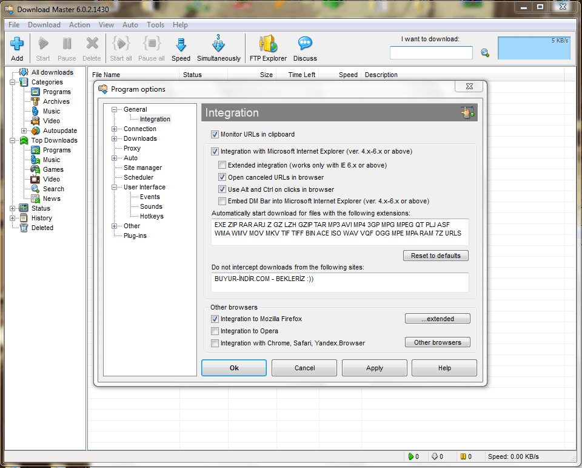Open the Discuss toolbar icon
The width and height of the screenshot is (582, 468).
pyautogui.click(x=305, y=44)
